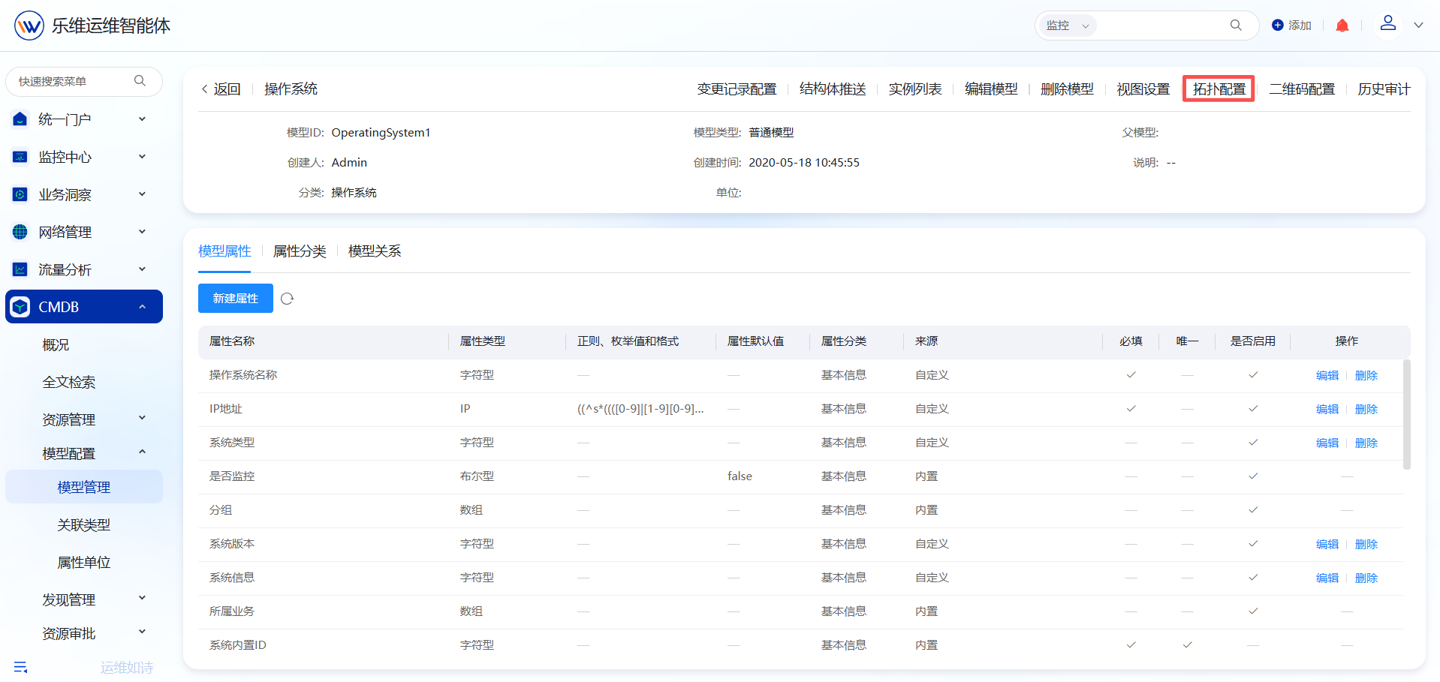Expand the 业务洞察 menu chevron

click(x=142, y=194)
